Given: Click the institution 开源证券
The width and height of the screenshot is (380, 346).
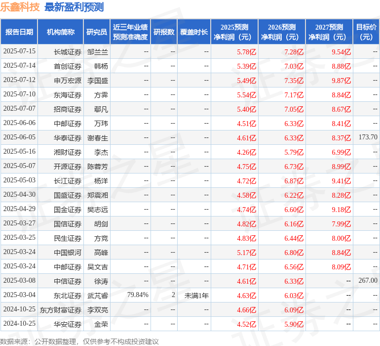Looking at the screenshot, I should [x=68, y=167].
